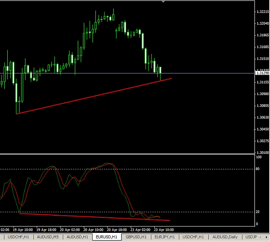Switch to the first USDCHF,H1 chart tab
Viewport: 270px width, 242px height.
[x=18, y=237]
